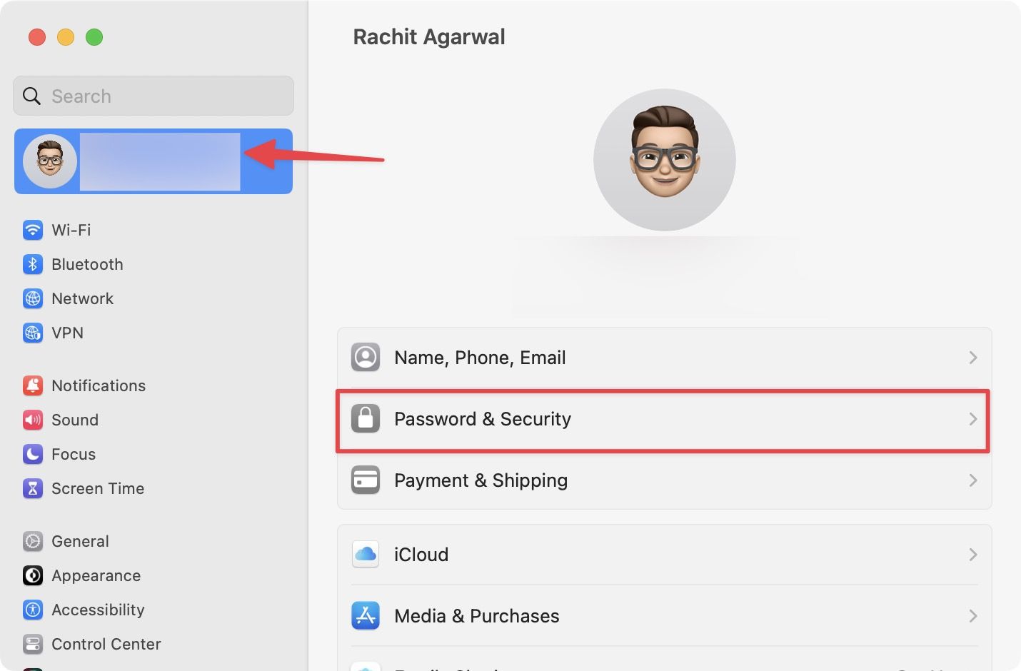Select the Apple ID account row

(154, 161)
